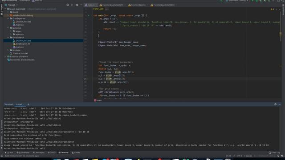Toggle the Database side tab on right edge
The width and height of the screenshot is (285, 160).
(x=283, y=10)
